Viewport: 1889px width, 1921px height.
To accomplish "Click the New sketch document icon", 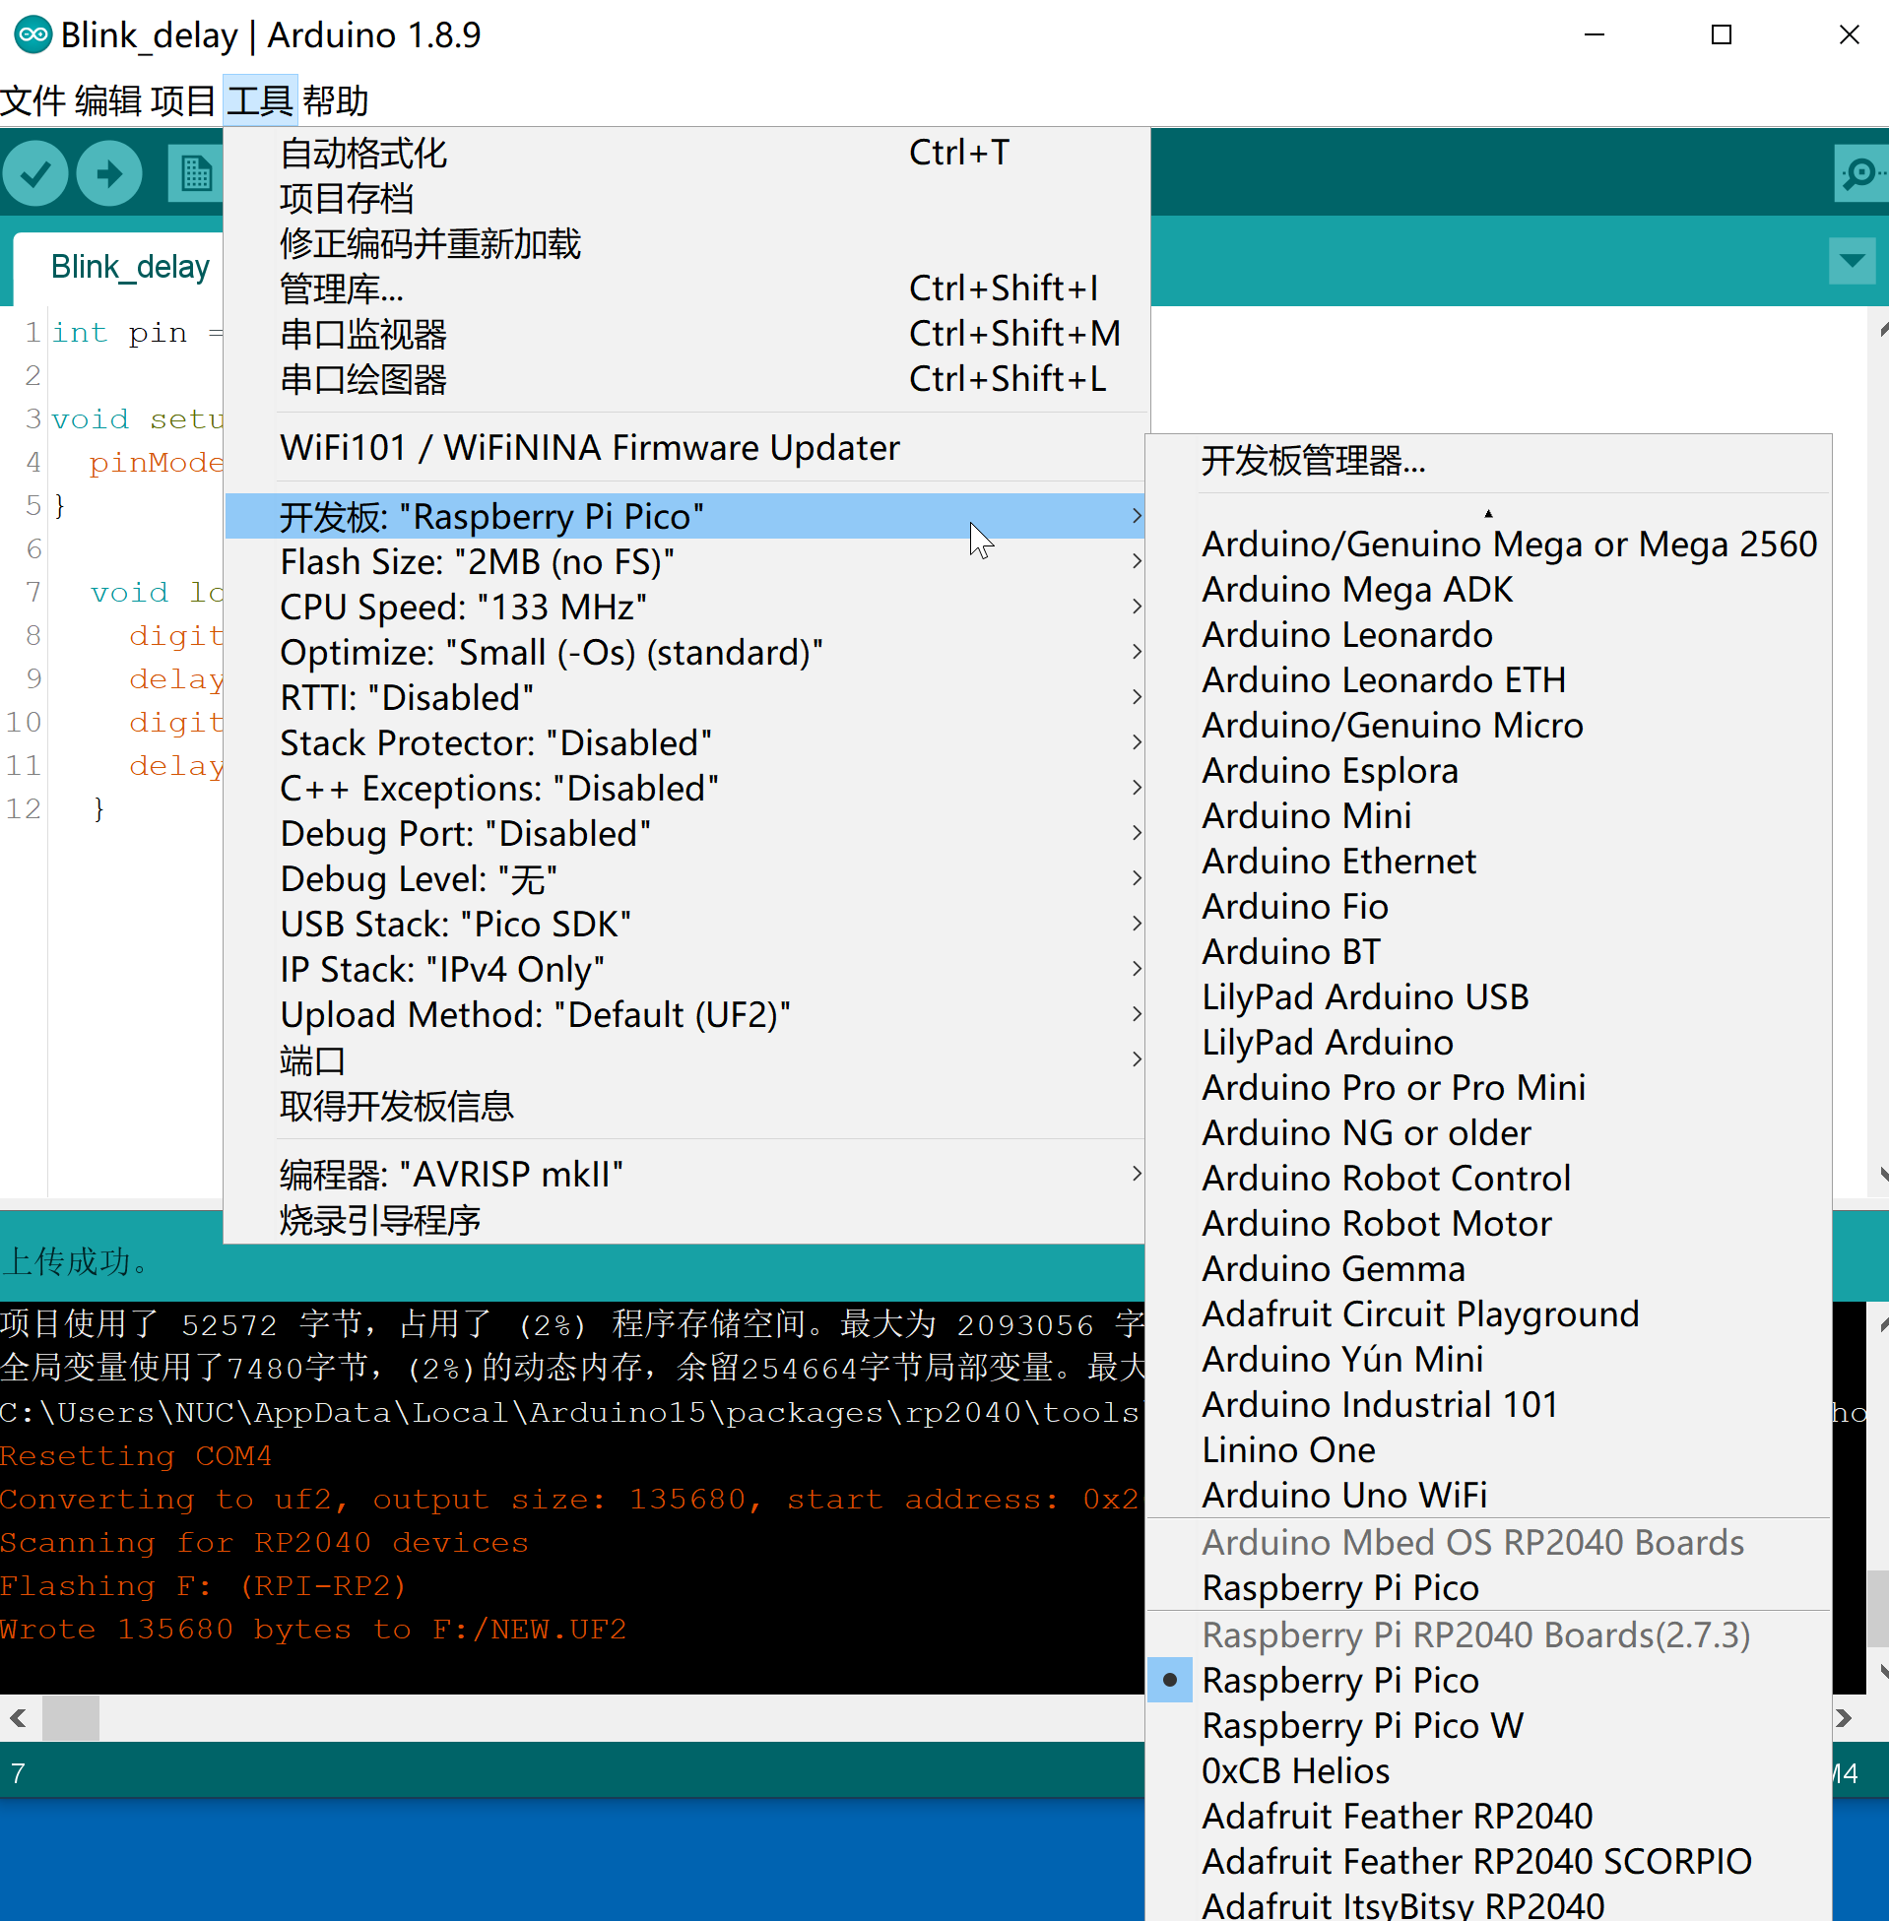I will (194, 174).
